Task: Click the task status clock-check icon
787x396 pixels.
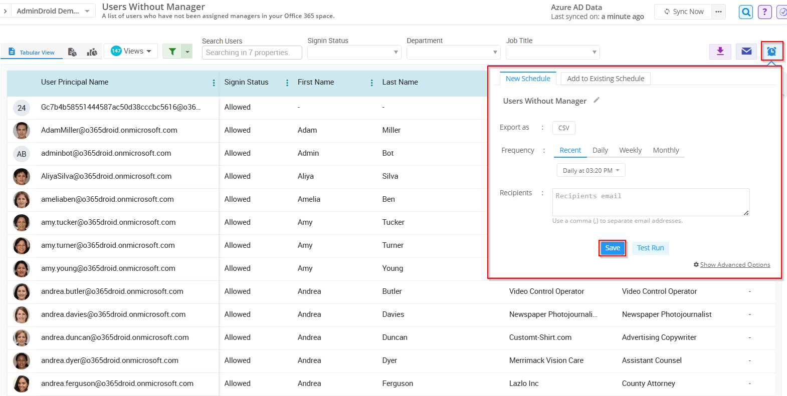Action: tap(782, 12)
